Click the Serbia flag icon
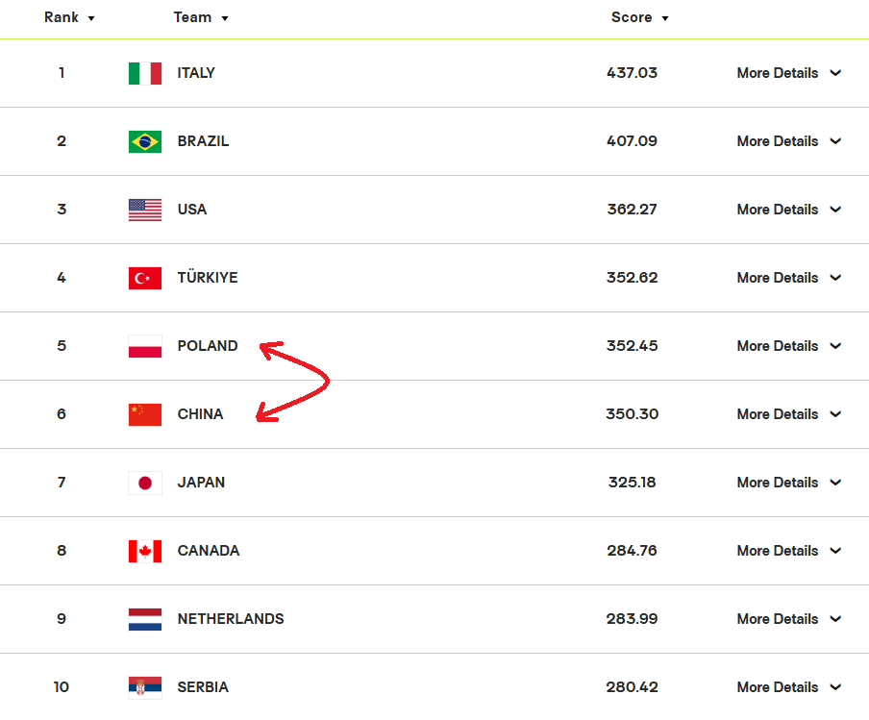 point(144,687)
